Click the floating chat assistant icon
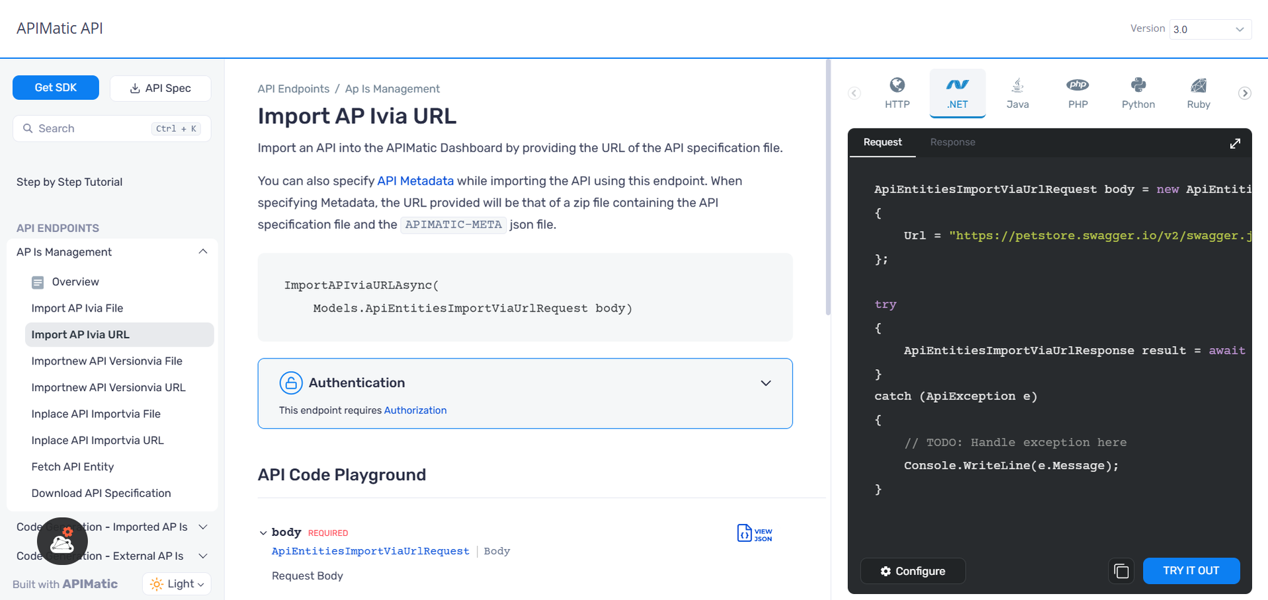 (x=62, y=541)
